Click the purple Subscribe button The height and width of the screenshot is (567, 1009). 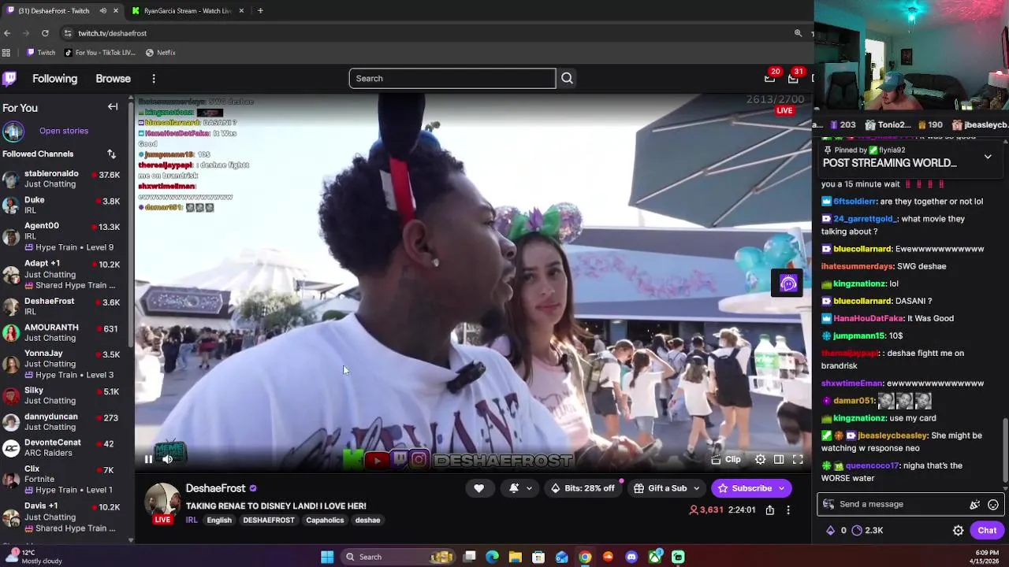[x=750, y=488]
